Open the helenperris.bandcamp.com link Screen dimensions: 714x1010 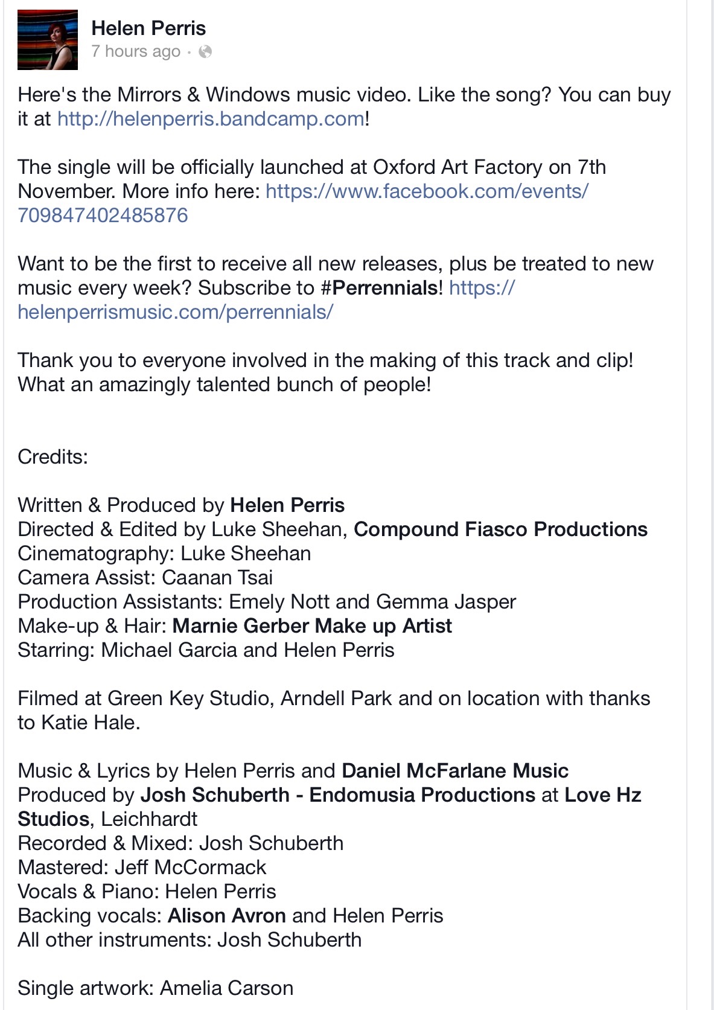click(211, 119)
